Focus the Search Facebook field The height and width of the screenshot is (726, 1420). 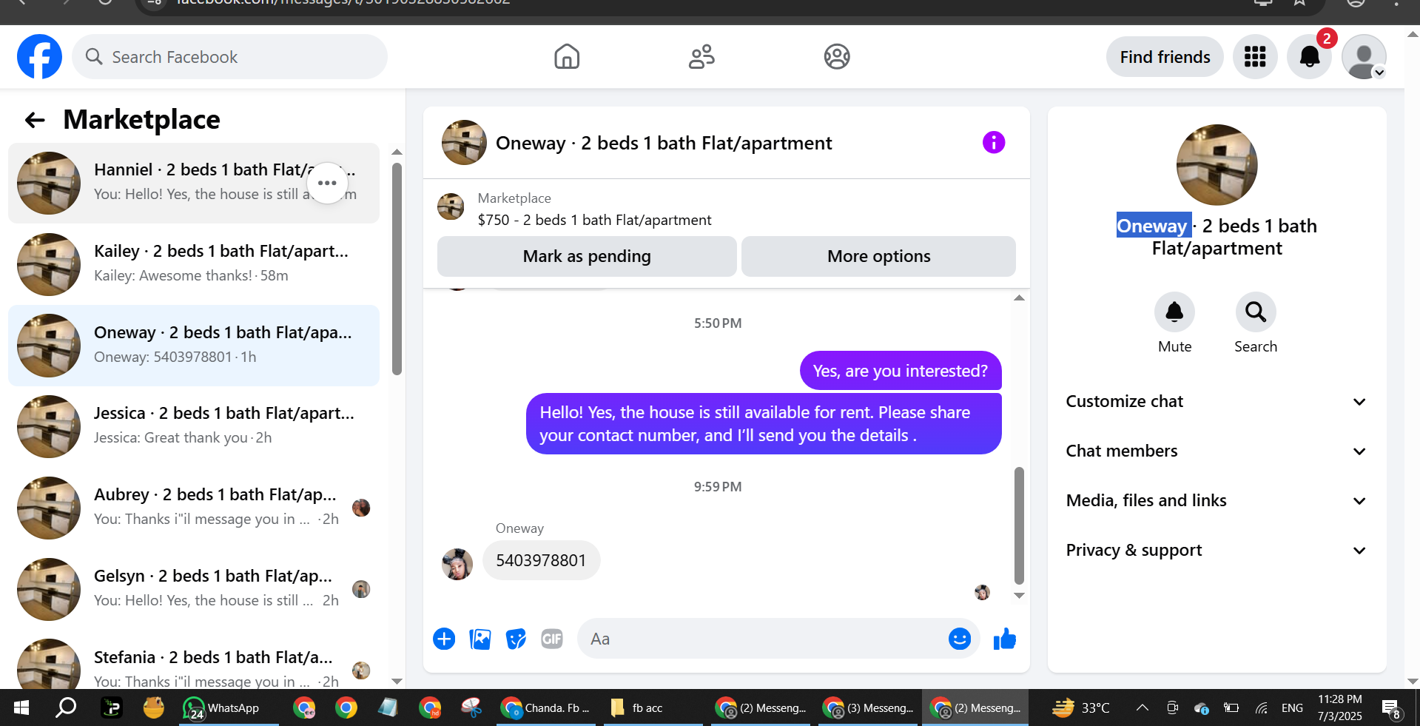pos(229,57)
